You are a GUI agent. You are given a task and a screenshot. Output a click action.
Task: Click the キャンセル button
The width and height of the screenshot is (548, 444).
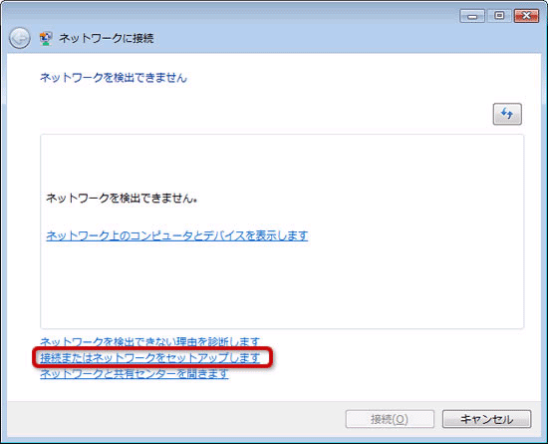click(486, 419)
